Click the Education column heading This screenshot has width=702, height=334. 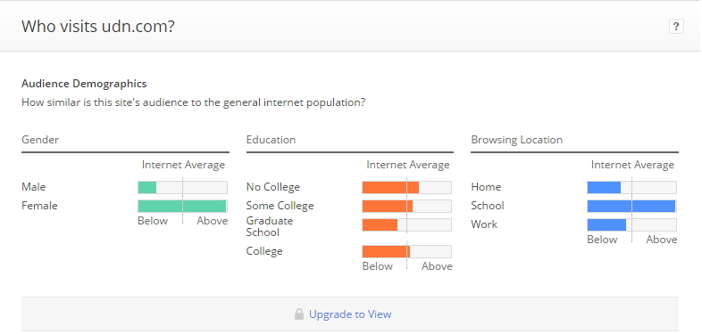[271, 140]
